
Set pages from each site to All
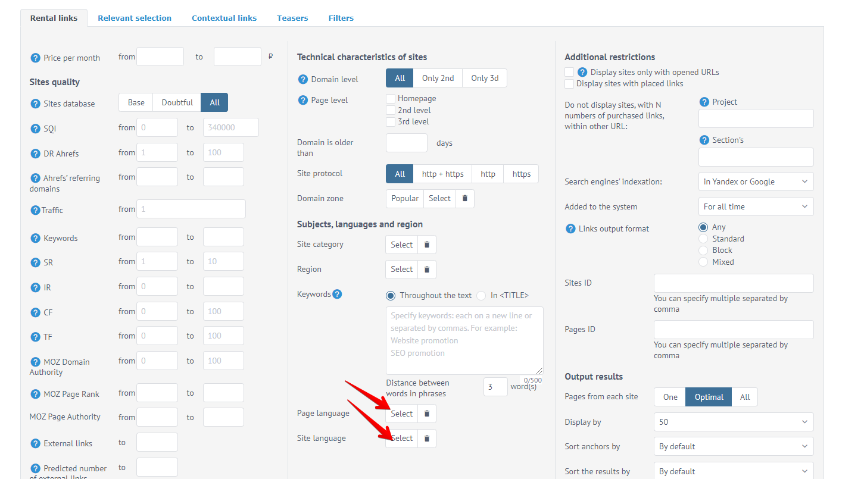745,397
